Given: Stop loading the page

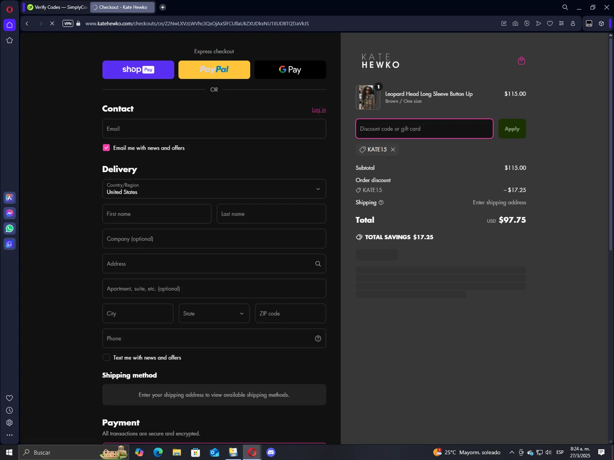Looking at the screenshot, I should [52, 24].
